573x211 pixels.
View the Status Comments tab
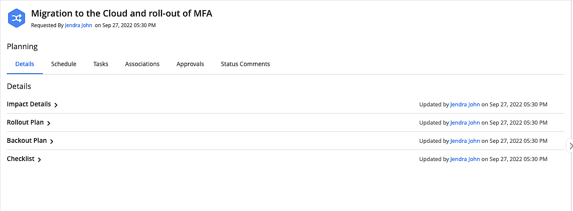(x=245, y=64)
